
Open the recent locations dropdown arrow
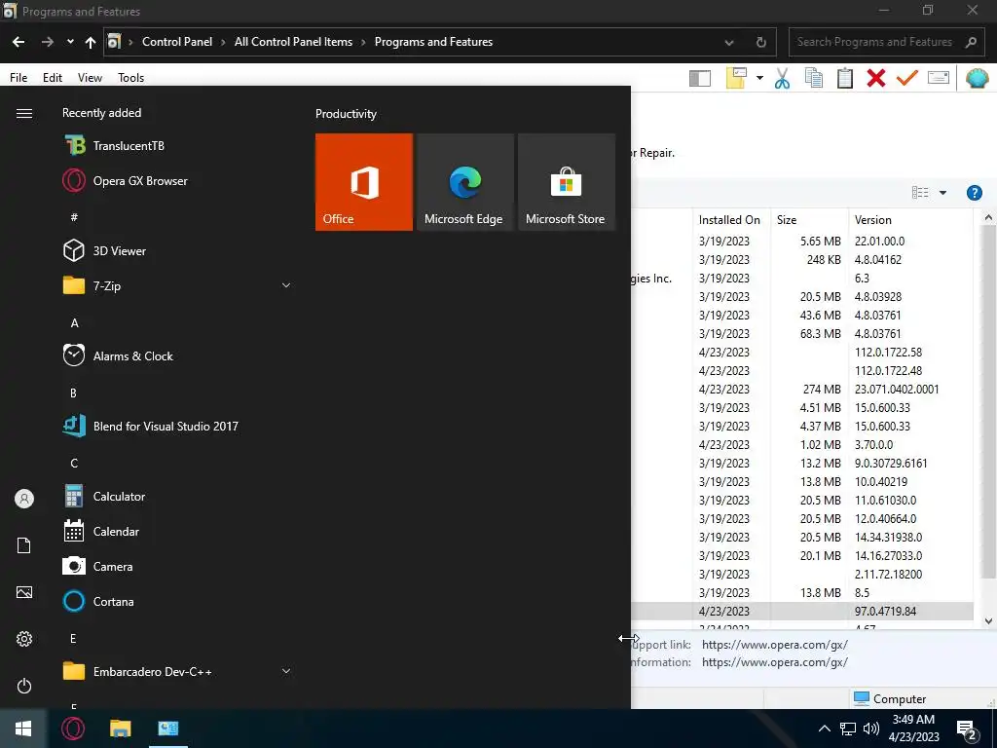click(70, 42)
